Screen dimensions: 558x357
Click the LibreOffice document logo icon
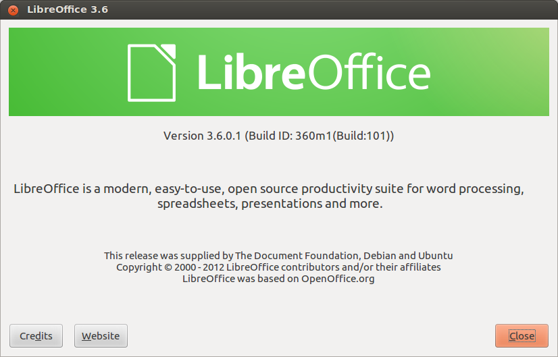point(151,73)
